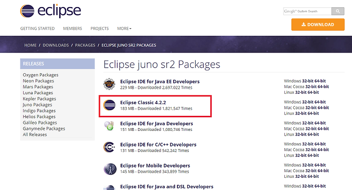
Task: Open Helios Packages release link
Action: tap(39, 117)
